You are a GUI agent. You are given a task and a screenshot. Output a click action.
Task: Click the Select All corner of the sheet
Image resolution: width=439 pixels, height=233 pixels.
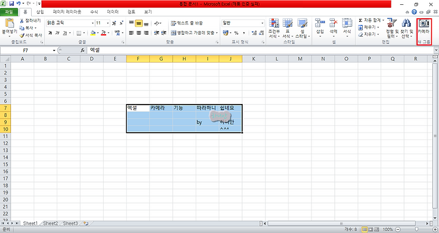click(5, 59)
